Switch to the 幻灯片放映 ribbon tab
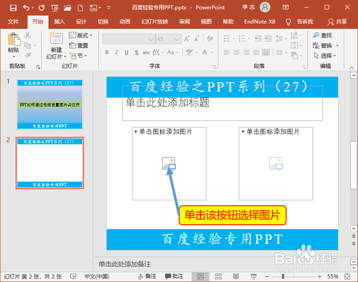 pos(155,22)
